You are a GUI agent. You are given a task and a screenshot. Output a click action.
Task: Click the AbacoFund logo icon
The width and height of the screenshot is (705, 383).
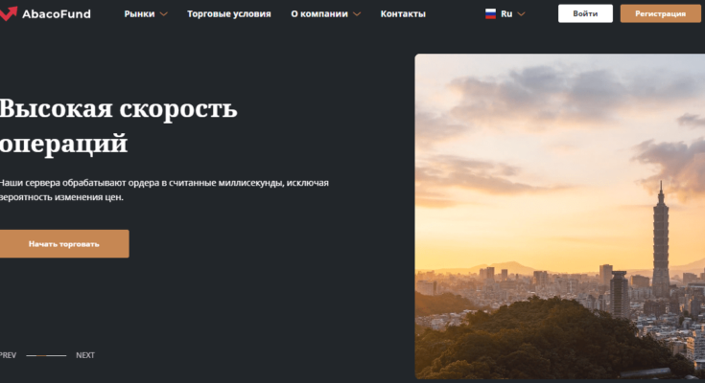8,13
